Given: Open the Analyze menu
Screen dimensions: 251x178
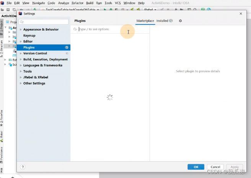Looking at the screenshot, I should [x=64, y=3].
